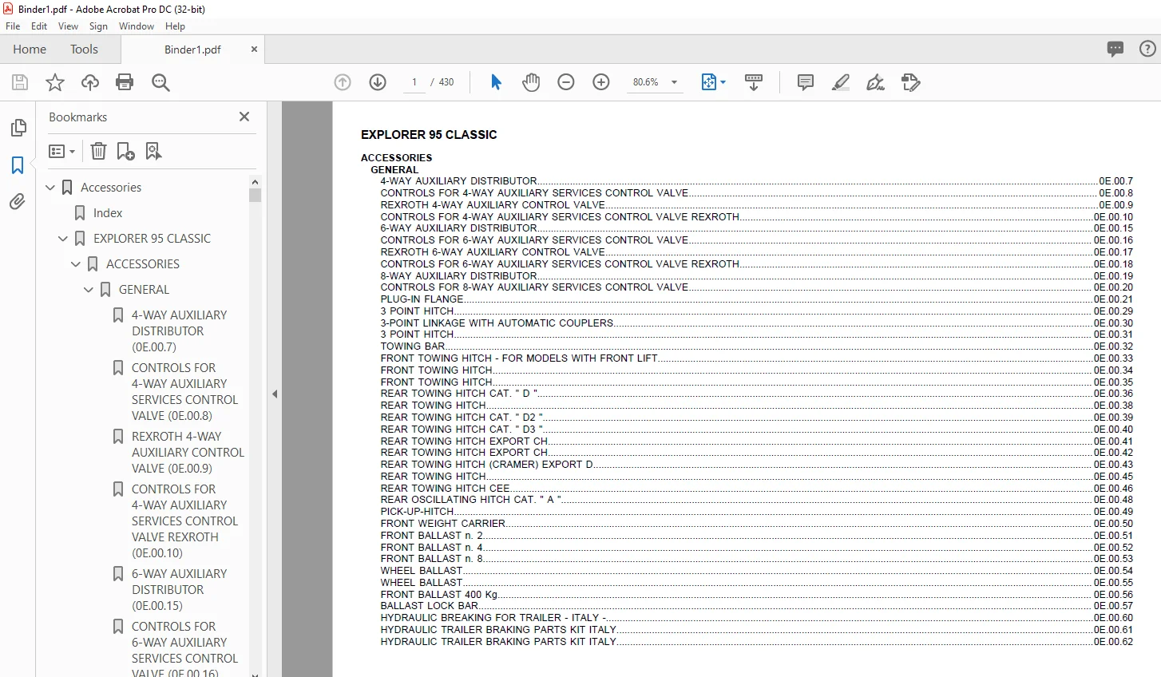Click the Stamp tool icon
The image size is (1161, 677).
pyautogui.click(x=911, y=82)
